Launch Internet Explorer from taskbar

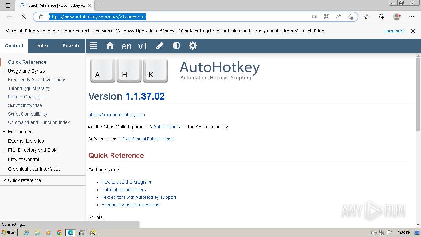coord(26,233)
